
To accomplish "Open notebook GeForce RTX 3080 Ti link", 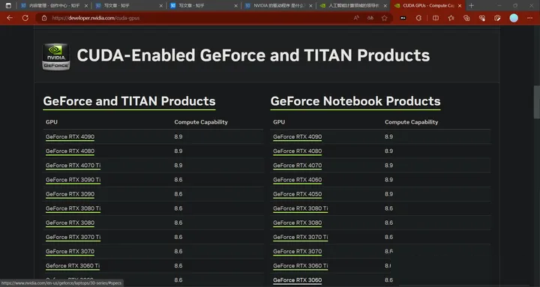I will (300, 208).
